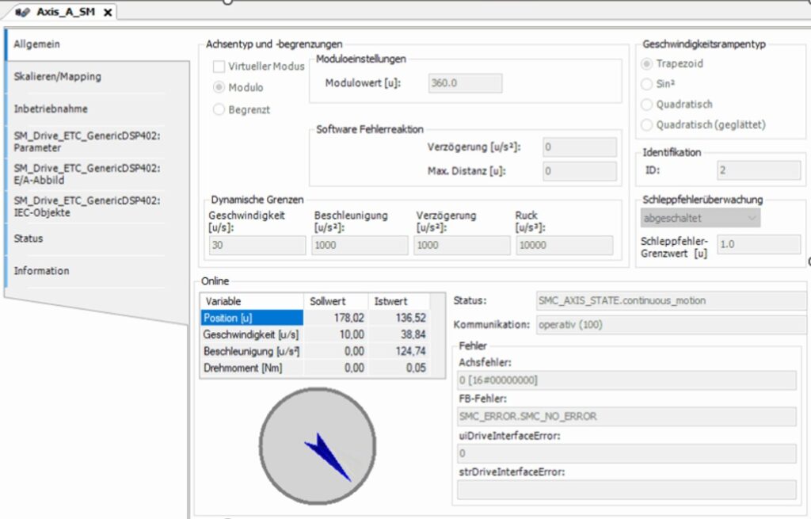
Task: Select the Modulo radio button
Action: [219, 87]
